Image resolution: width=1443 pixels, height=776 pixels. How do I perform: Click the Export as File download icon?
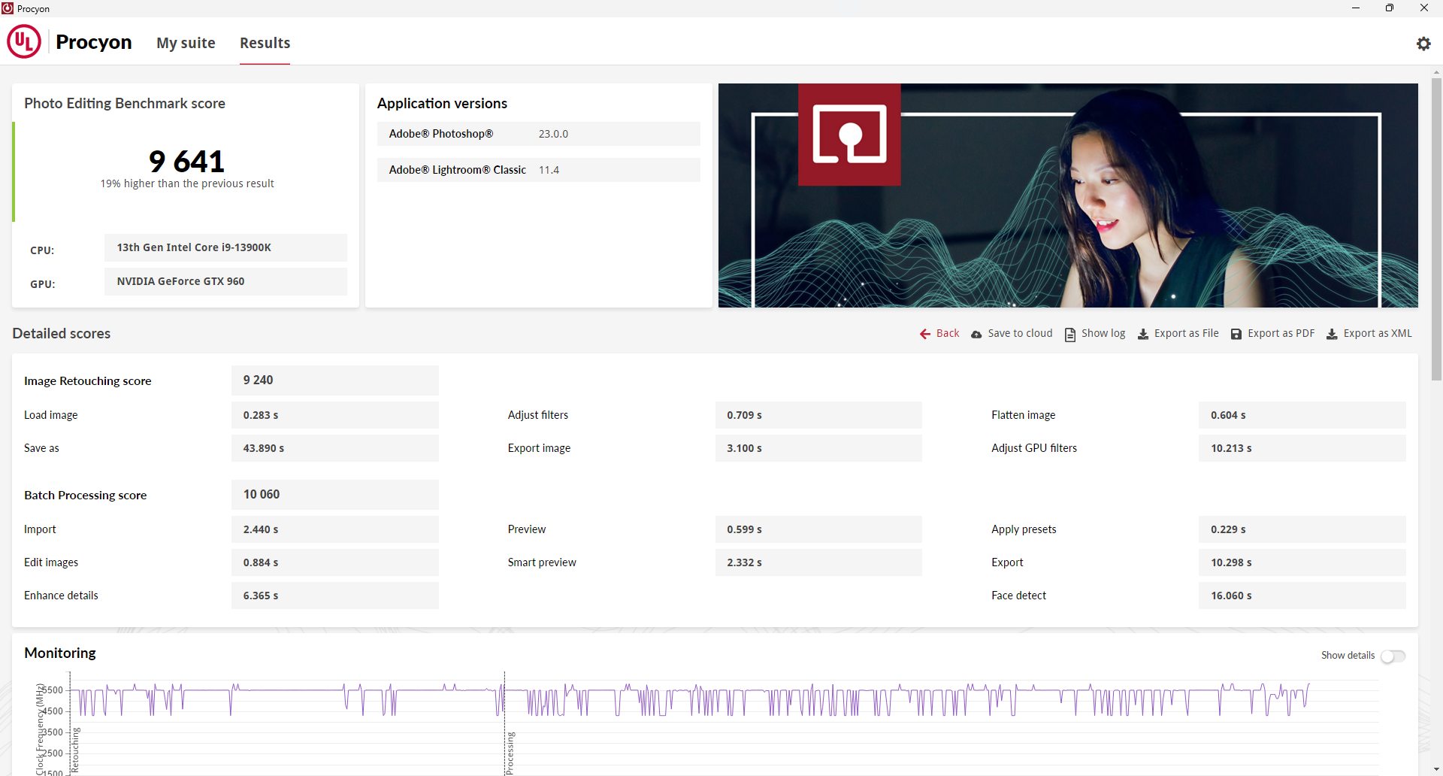pyautogui.click(x=1143, y=334)
